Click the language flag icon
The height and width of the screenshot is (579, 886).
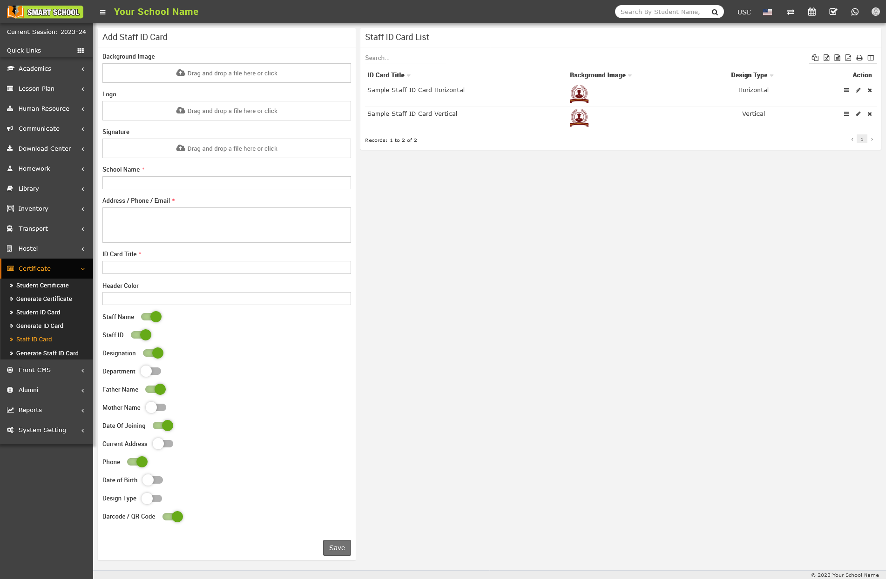pos(767,12)
